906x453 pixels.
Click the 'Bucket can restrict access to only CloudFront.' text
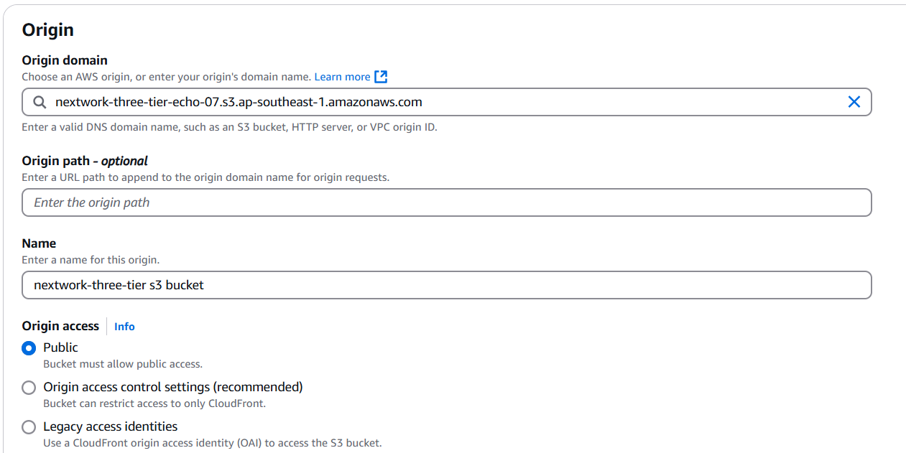point(154,403)
